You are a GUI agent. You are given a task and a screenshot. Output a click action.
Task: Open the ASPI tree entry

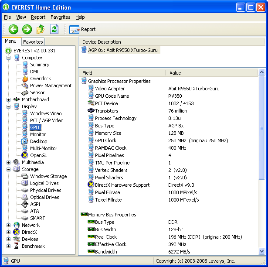click(x=35, y=204)
